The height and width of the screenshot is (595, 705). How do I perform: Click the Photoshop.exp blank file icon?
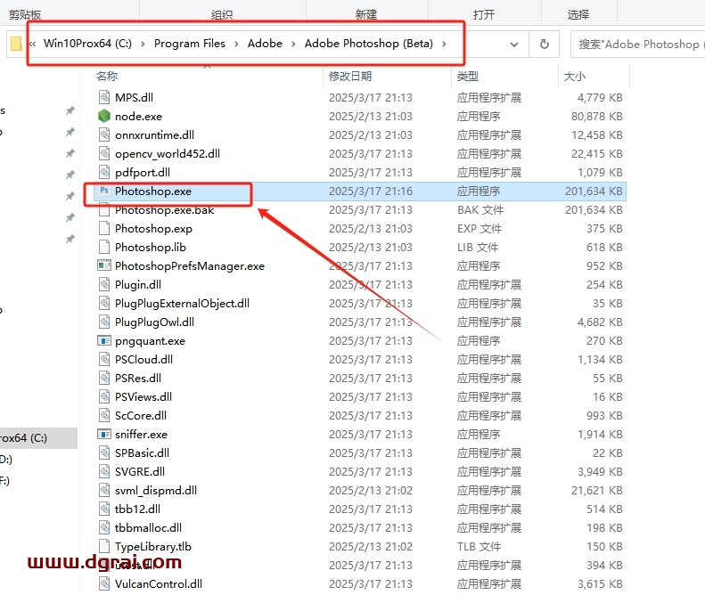[104, 228]
